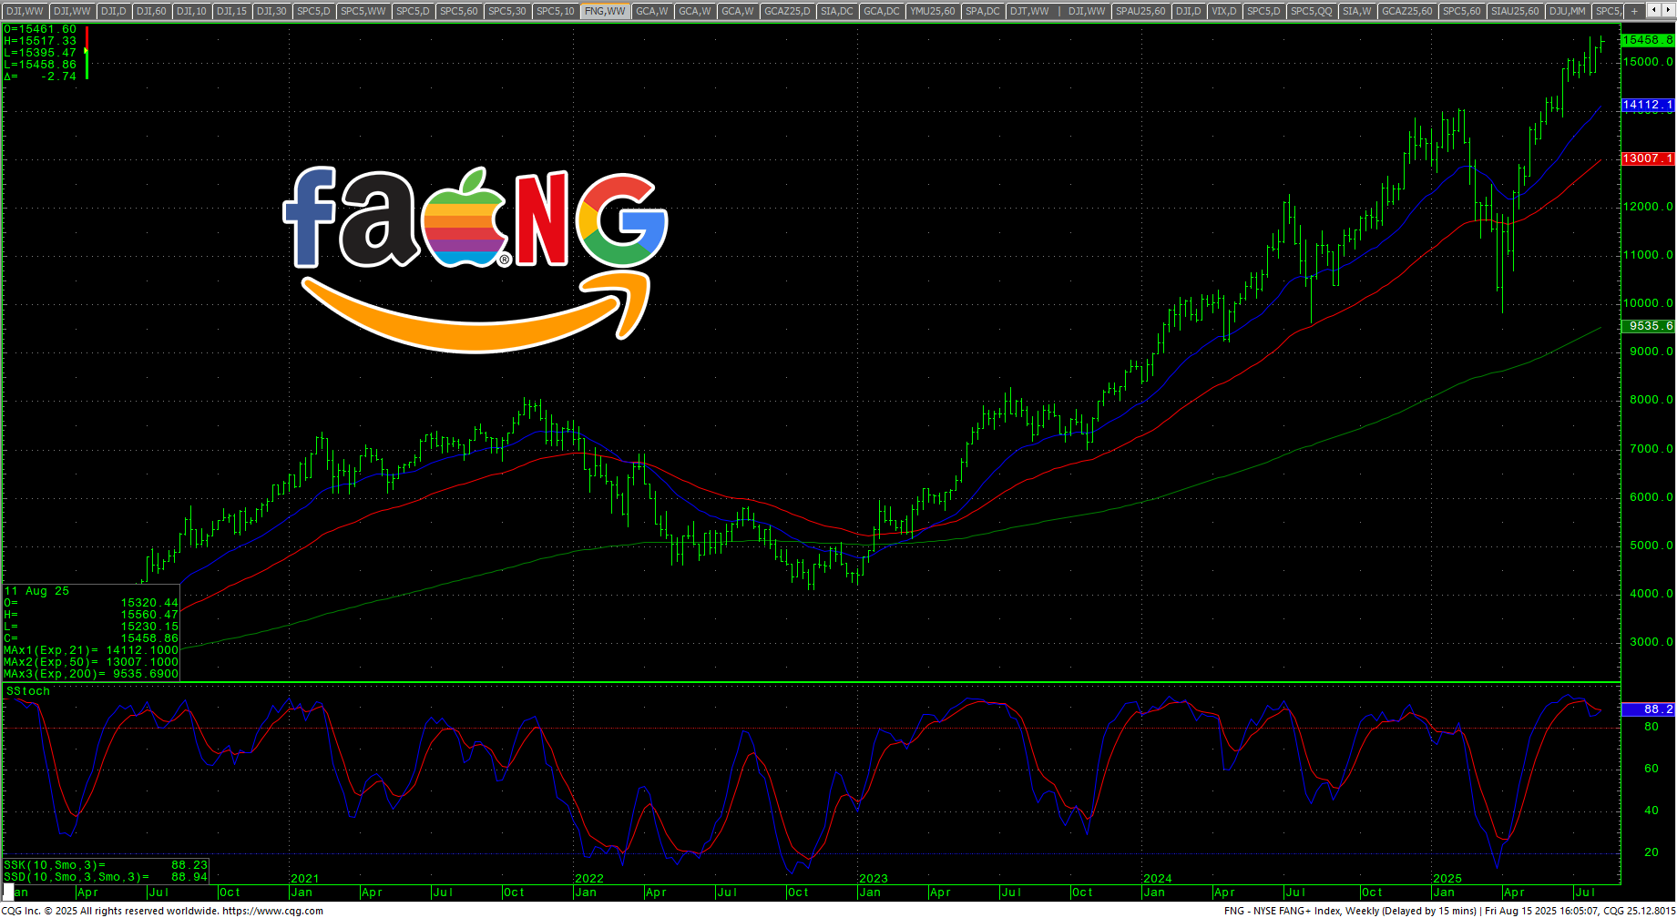The image size is (1677, 918).
Task: Open the SIAU25,60 tab
Action: 1515,11
